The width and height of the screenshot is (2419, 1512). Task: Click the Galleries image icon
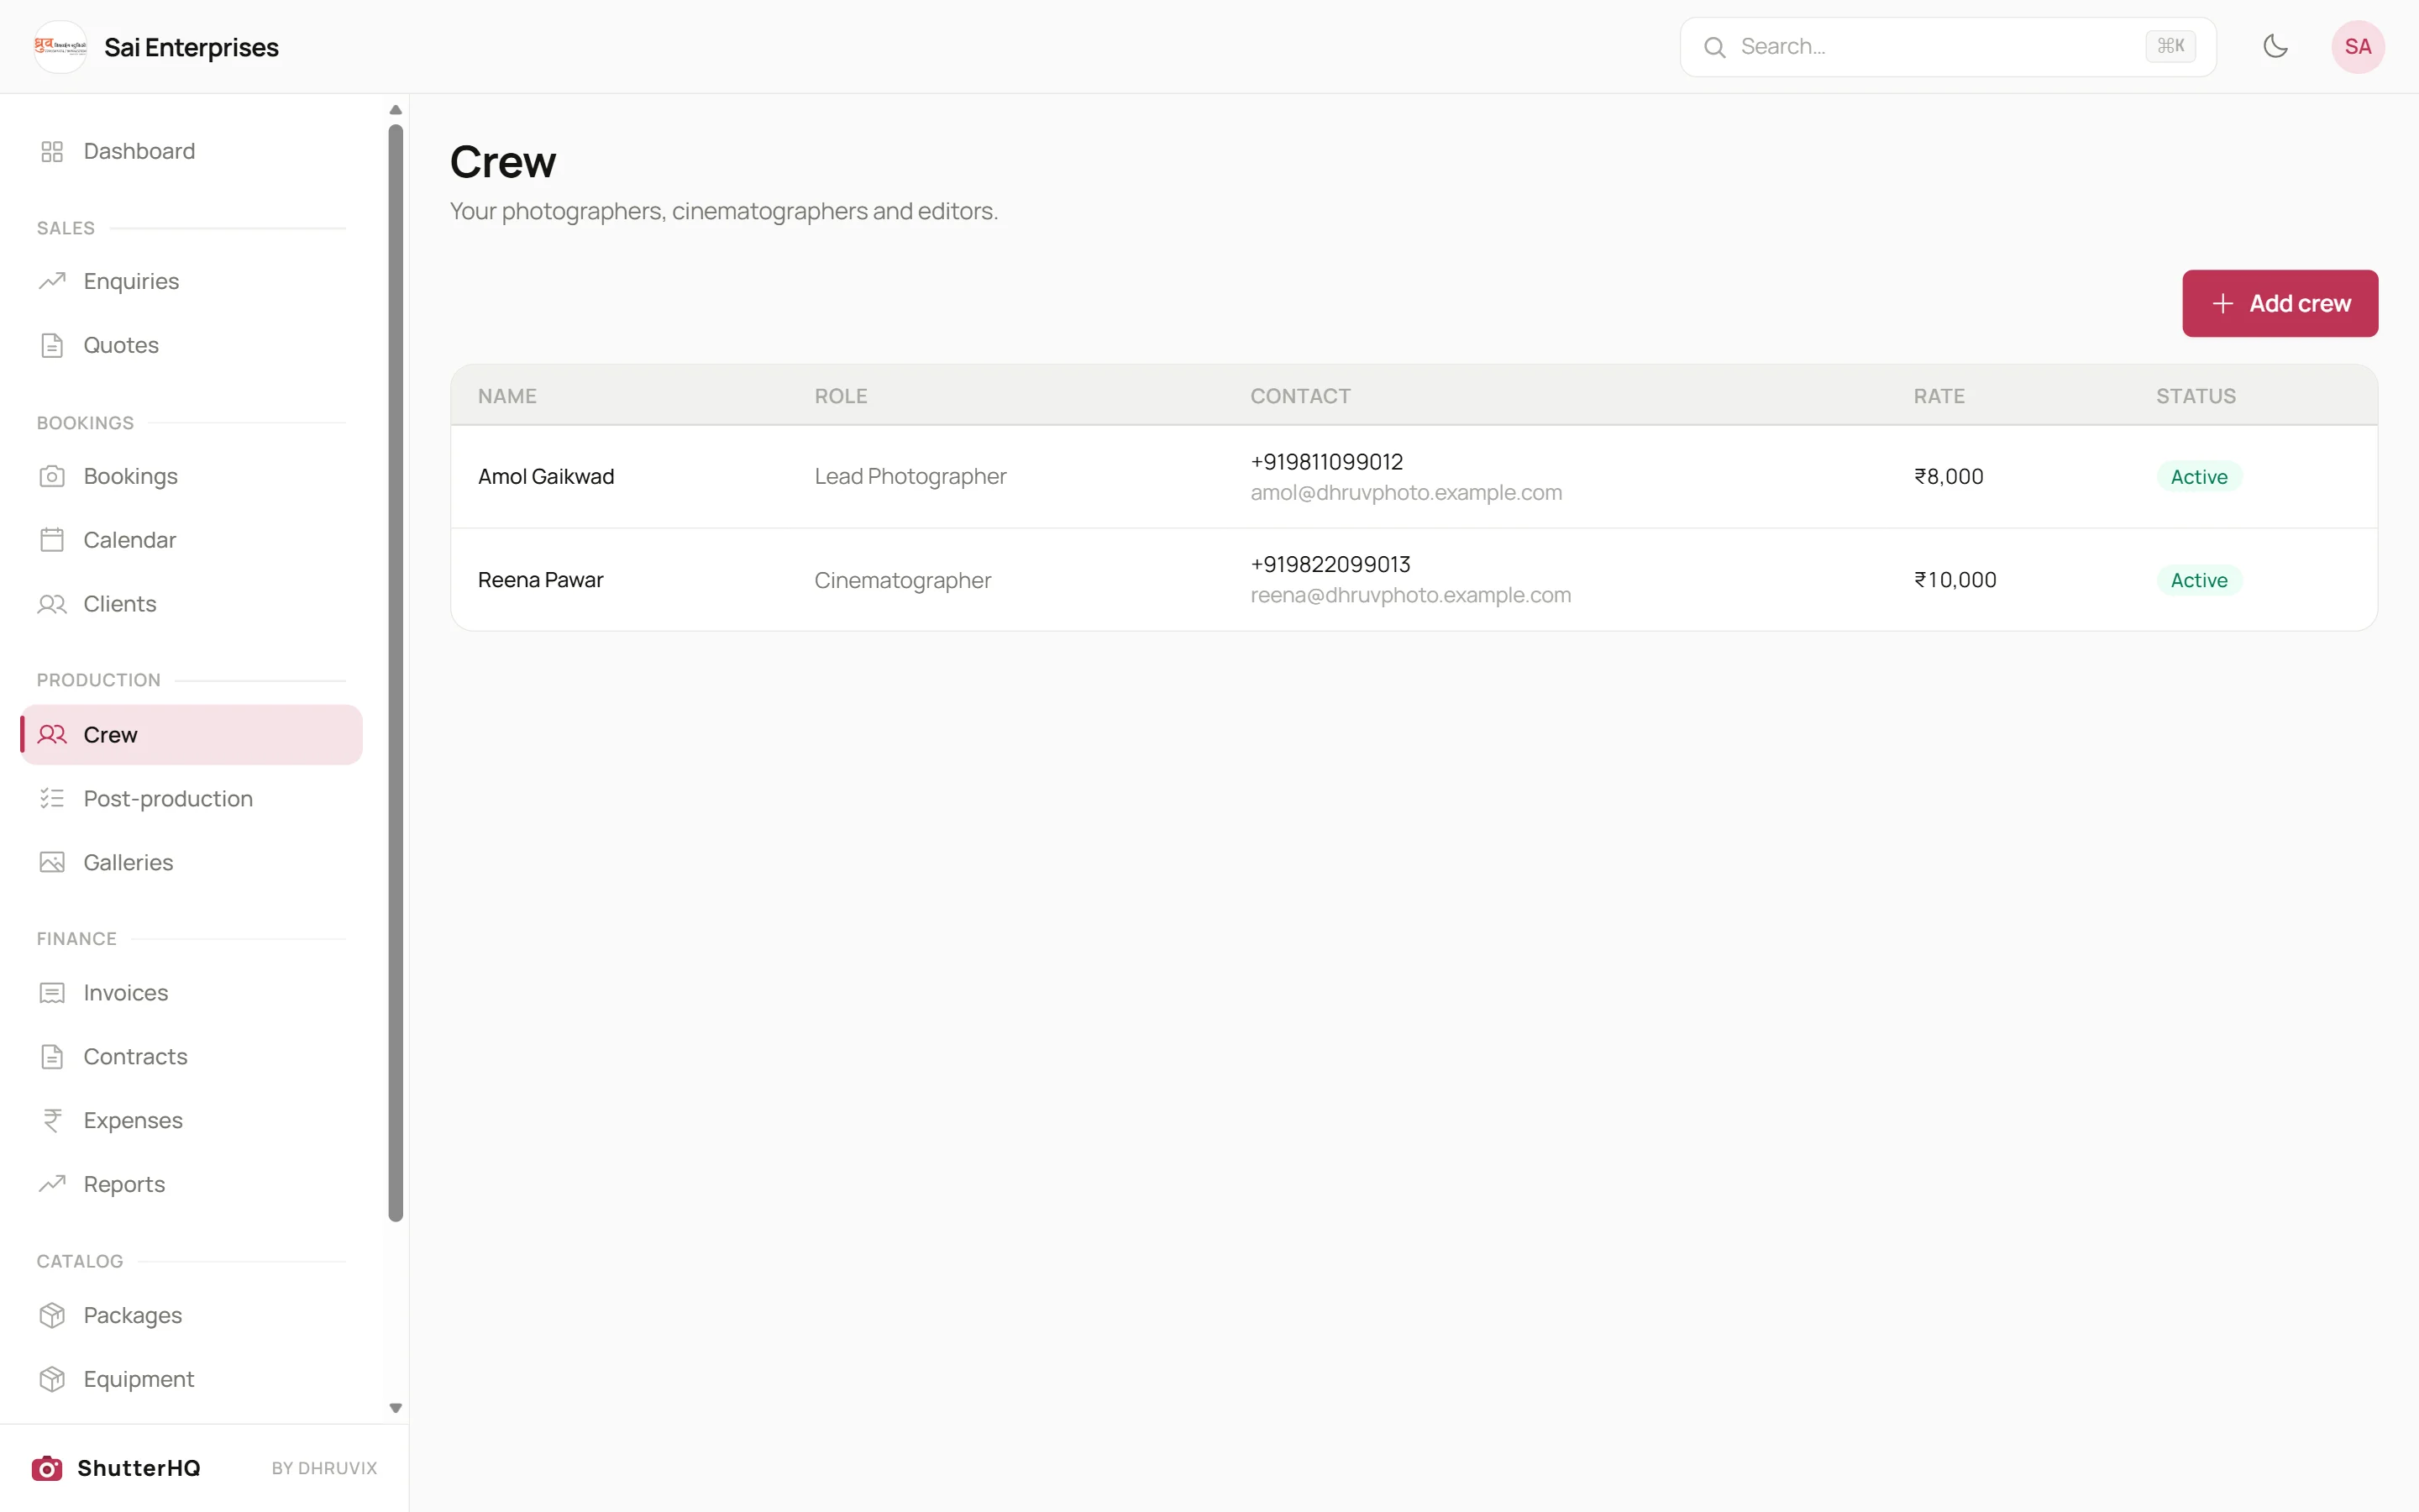pos(52,862)
